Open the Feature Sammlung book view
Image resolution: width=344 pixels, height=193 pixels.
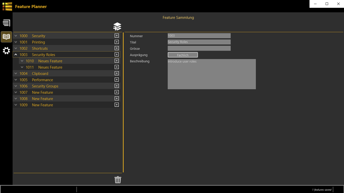(x=6, y=37)
